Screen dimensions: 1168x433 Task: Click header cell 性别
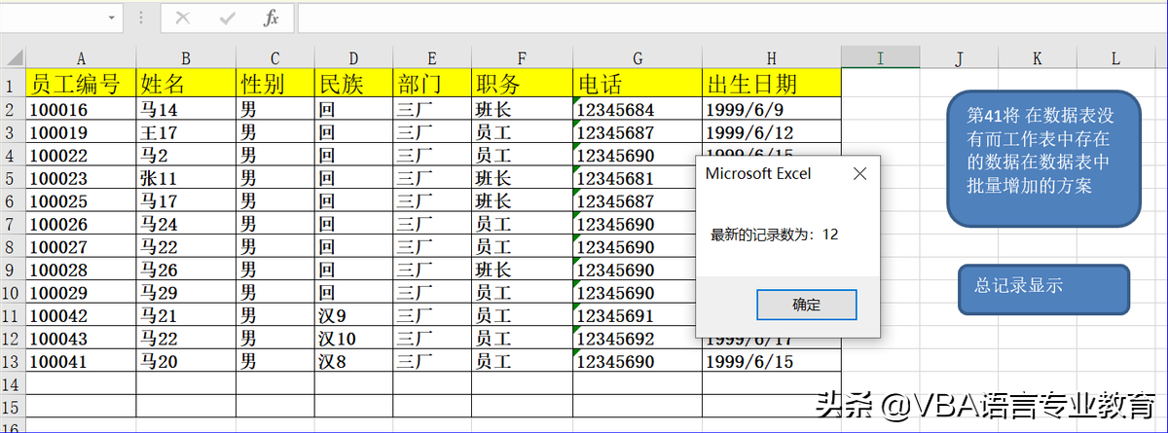(275, 84)
